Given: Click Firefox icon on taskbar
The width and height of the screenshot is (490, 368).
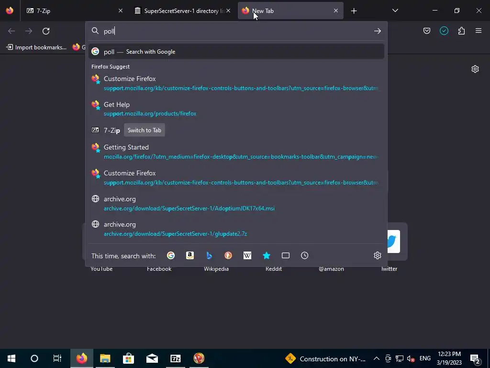Looking at the screenshot, I should (81, 358).
